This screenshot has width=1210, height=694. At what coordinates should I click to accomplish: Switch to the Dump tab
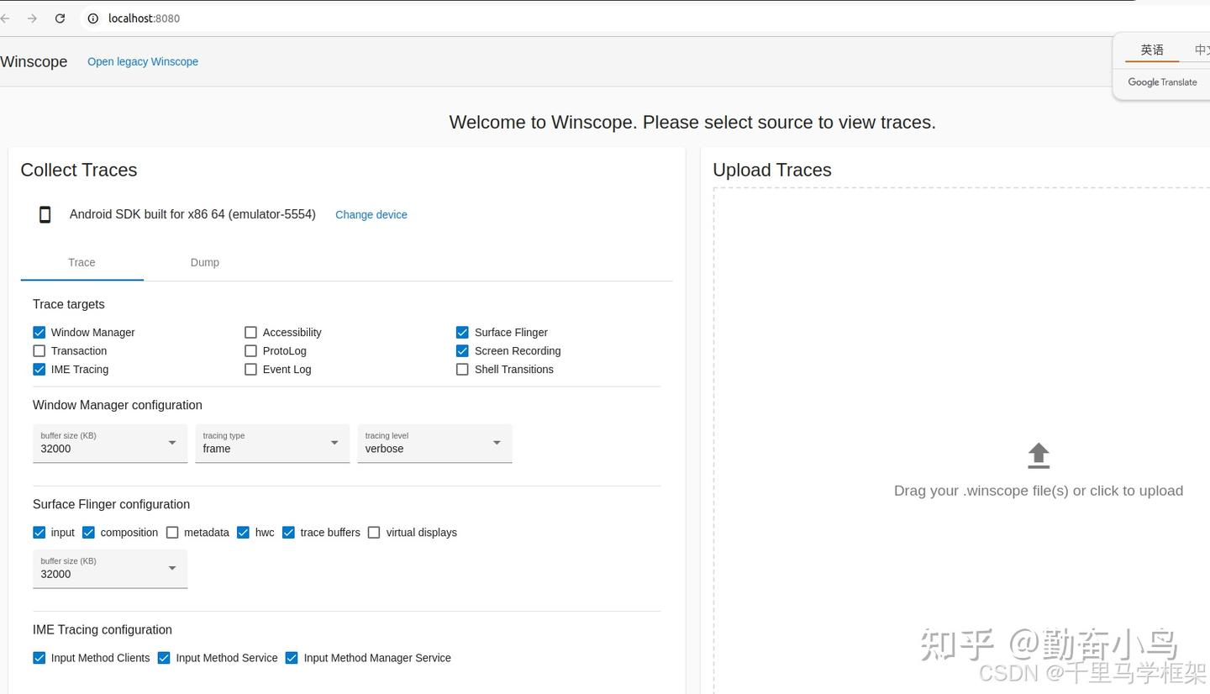(x=204, y=262)
